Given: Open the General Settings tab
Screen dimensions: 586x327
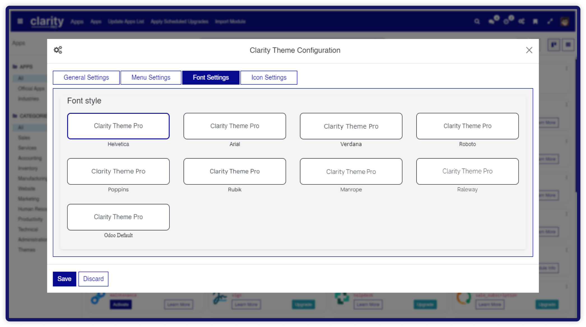Looking at the screenshot, I should (x=86, y=78).
